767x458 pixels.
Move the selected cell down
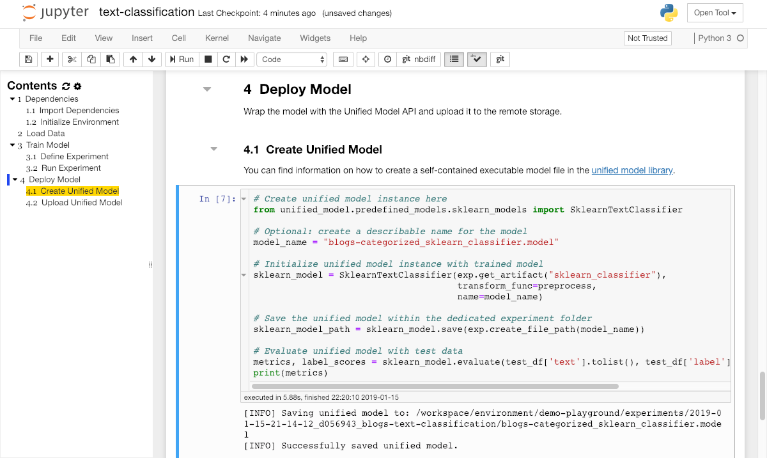[151, 59]
